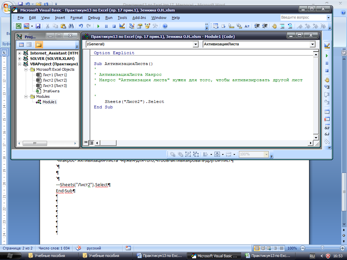Click the Word spell check status icon
347x260 pixels.
pyautogui.click(x=78, y=248)
